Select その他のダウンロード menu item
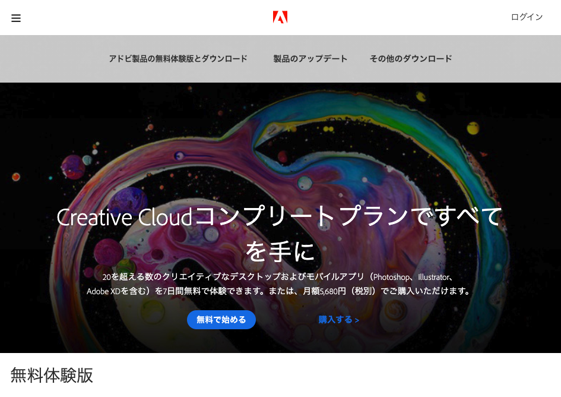561x397 pixels. 411,59
